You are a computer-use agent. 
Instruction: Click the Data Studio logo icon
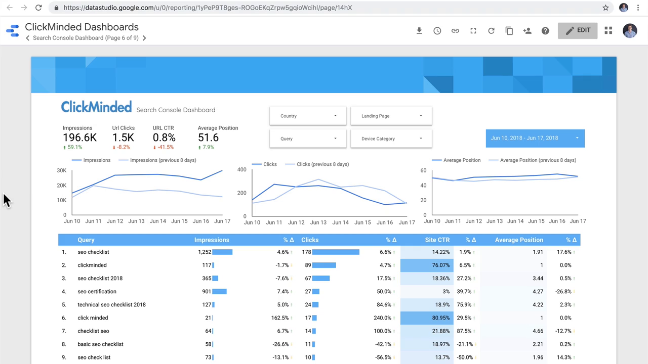click(12, 30)
